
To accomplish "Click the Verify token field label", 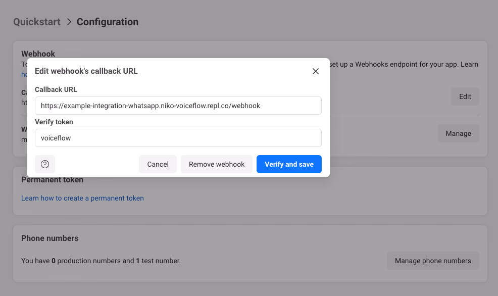I will coord(54,122).
